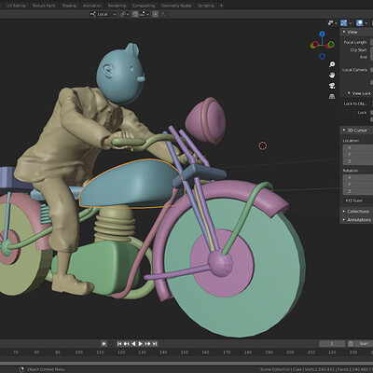Switch to the Compositing workspace tab
Screen dimensions: 373x373
pos(144,6)
